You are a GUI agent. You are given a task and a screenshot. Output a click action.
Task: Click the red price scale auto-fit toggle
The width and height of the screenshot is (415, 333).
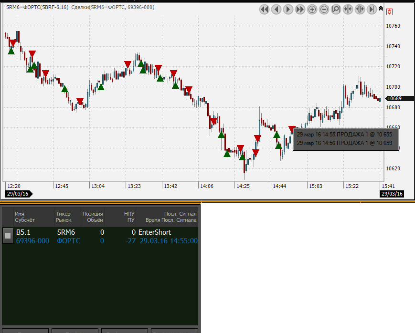coord(390,12)
